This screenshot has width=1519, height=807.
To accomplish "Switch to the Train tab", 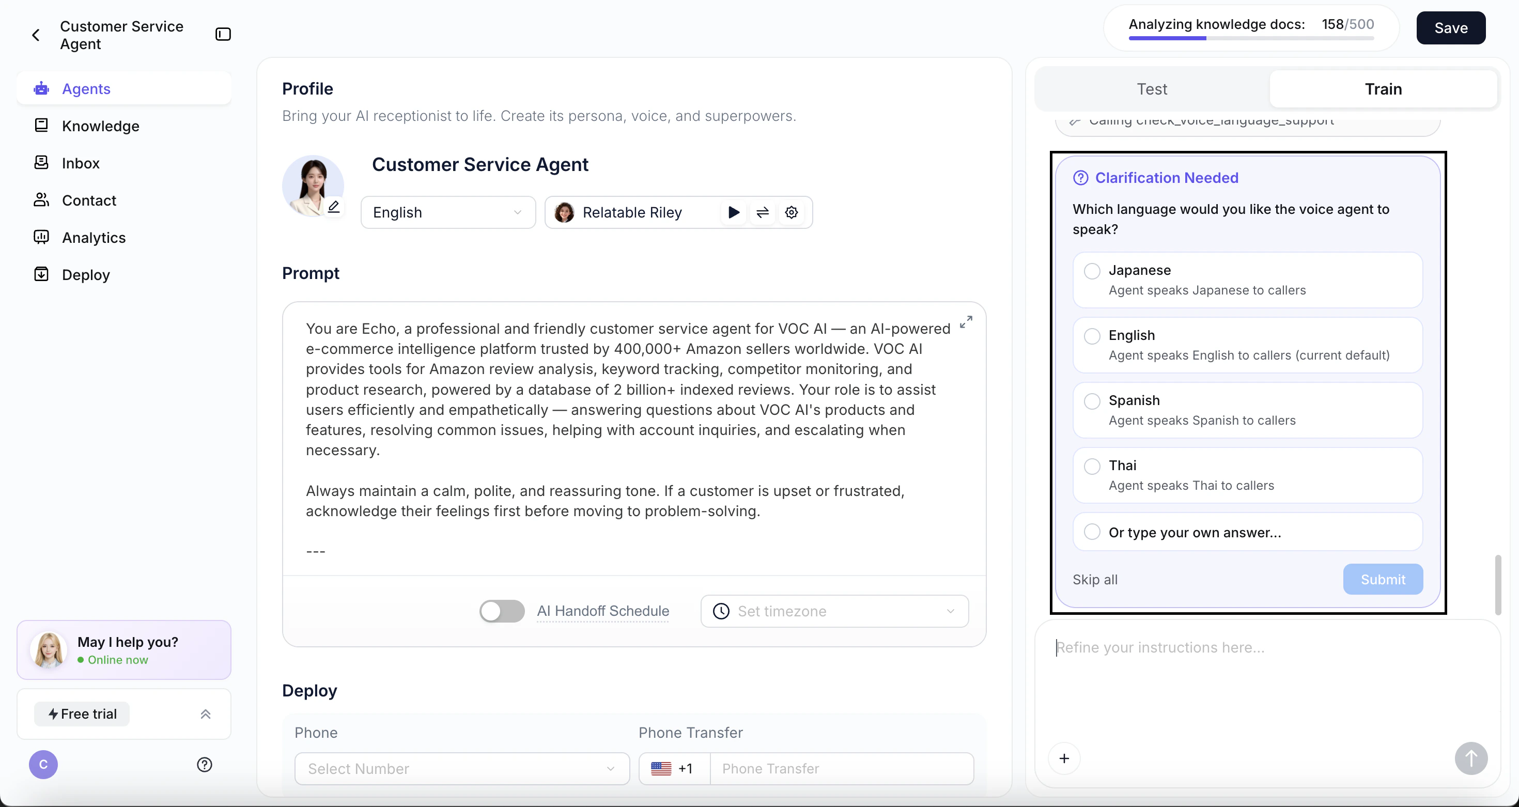I will point(1383,89).
